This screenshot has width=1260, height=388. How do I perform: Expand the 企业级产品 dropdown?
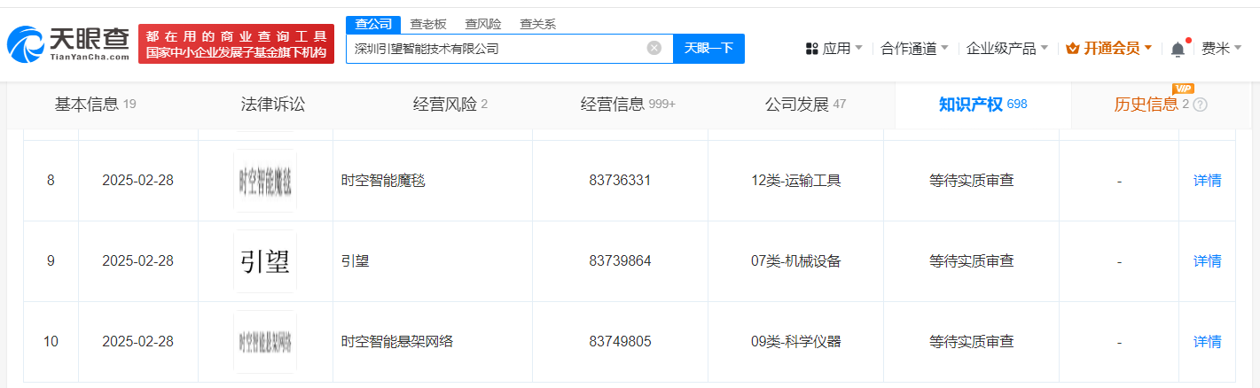pos(1006,49)
